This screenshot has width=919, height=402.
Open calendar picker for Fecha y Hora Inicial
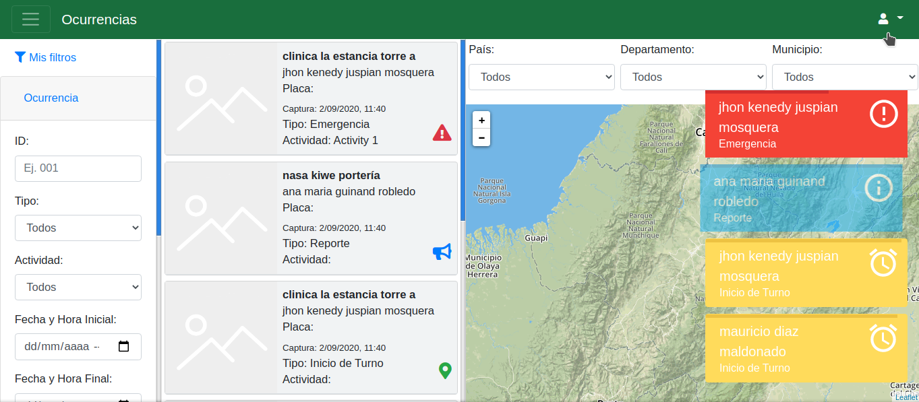coord(123,347)
